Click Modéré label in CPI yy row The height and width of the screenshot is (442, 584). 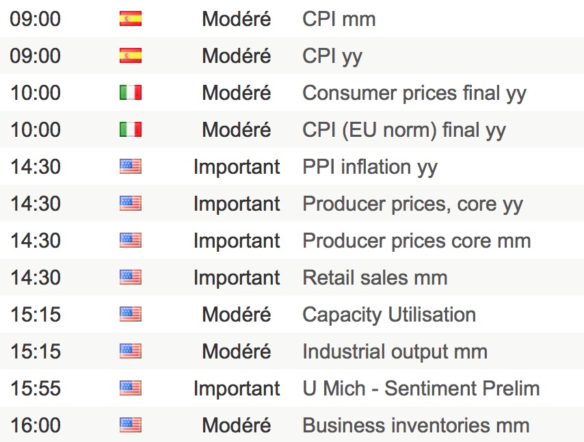tap(237, 55)
